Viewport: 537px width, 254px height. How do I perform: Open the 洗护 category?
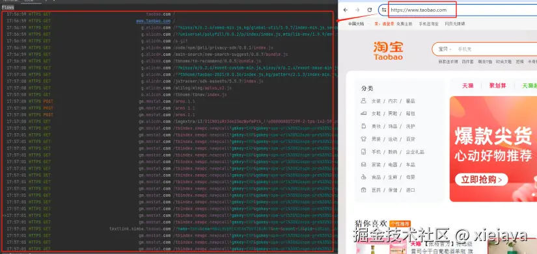pyautogui.click(x=410, y=127)
